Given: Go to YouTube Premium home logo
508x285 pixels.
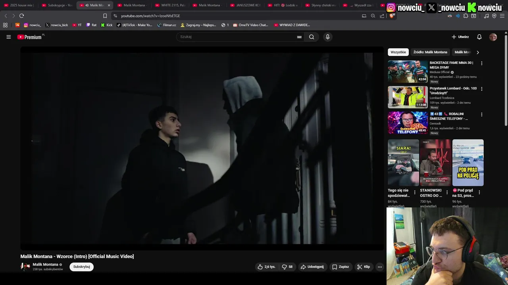Looking at the screenshot, I should [29, 37].
